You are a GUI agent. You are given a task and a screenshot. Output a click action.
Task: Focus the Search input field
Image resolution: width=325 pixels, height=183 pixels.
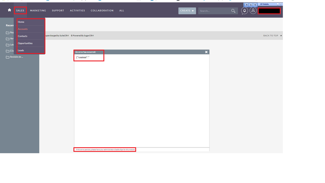pyautogui.click(x=214, y=11)
